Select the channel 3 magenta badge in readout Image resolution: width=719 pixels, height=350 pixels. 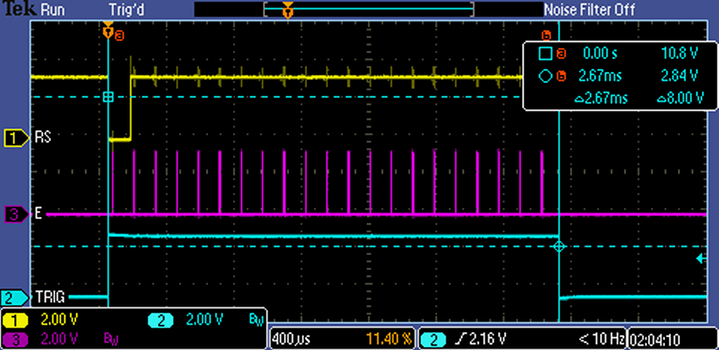[x=15, y=340]
